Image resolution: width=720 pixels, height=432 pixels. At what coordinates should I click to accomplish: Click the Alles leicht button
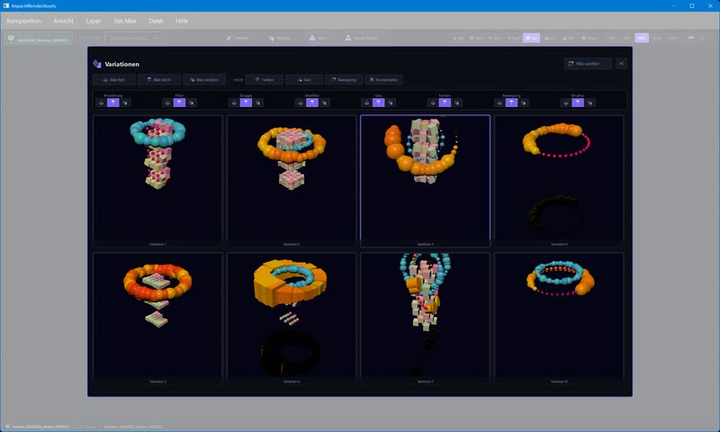[x=159, y=80]
